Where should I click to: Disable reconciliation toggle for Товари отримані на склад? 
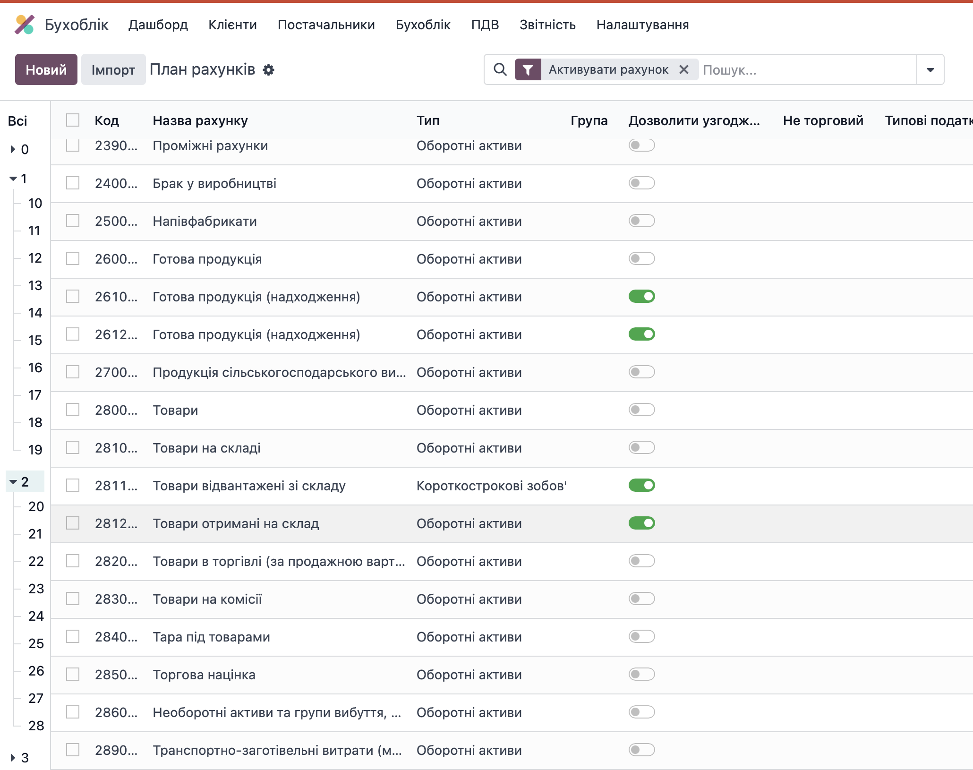pos(641,523)
